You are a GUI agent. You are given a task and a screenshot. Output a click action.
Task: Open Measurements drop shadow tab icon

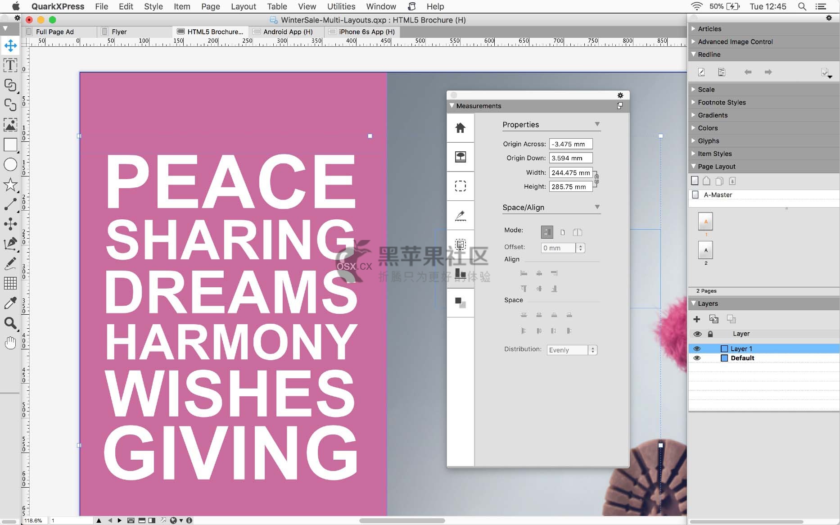[x=460, y=303]
